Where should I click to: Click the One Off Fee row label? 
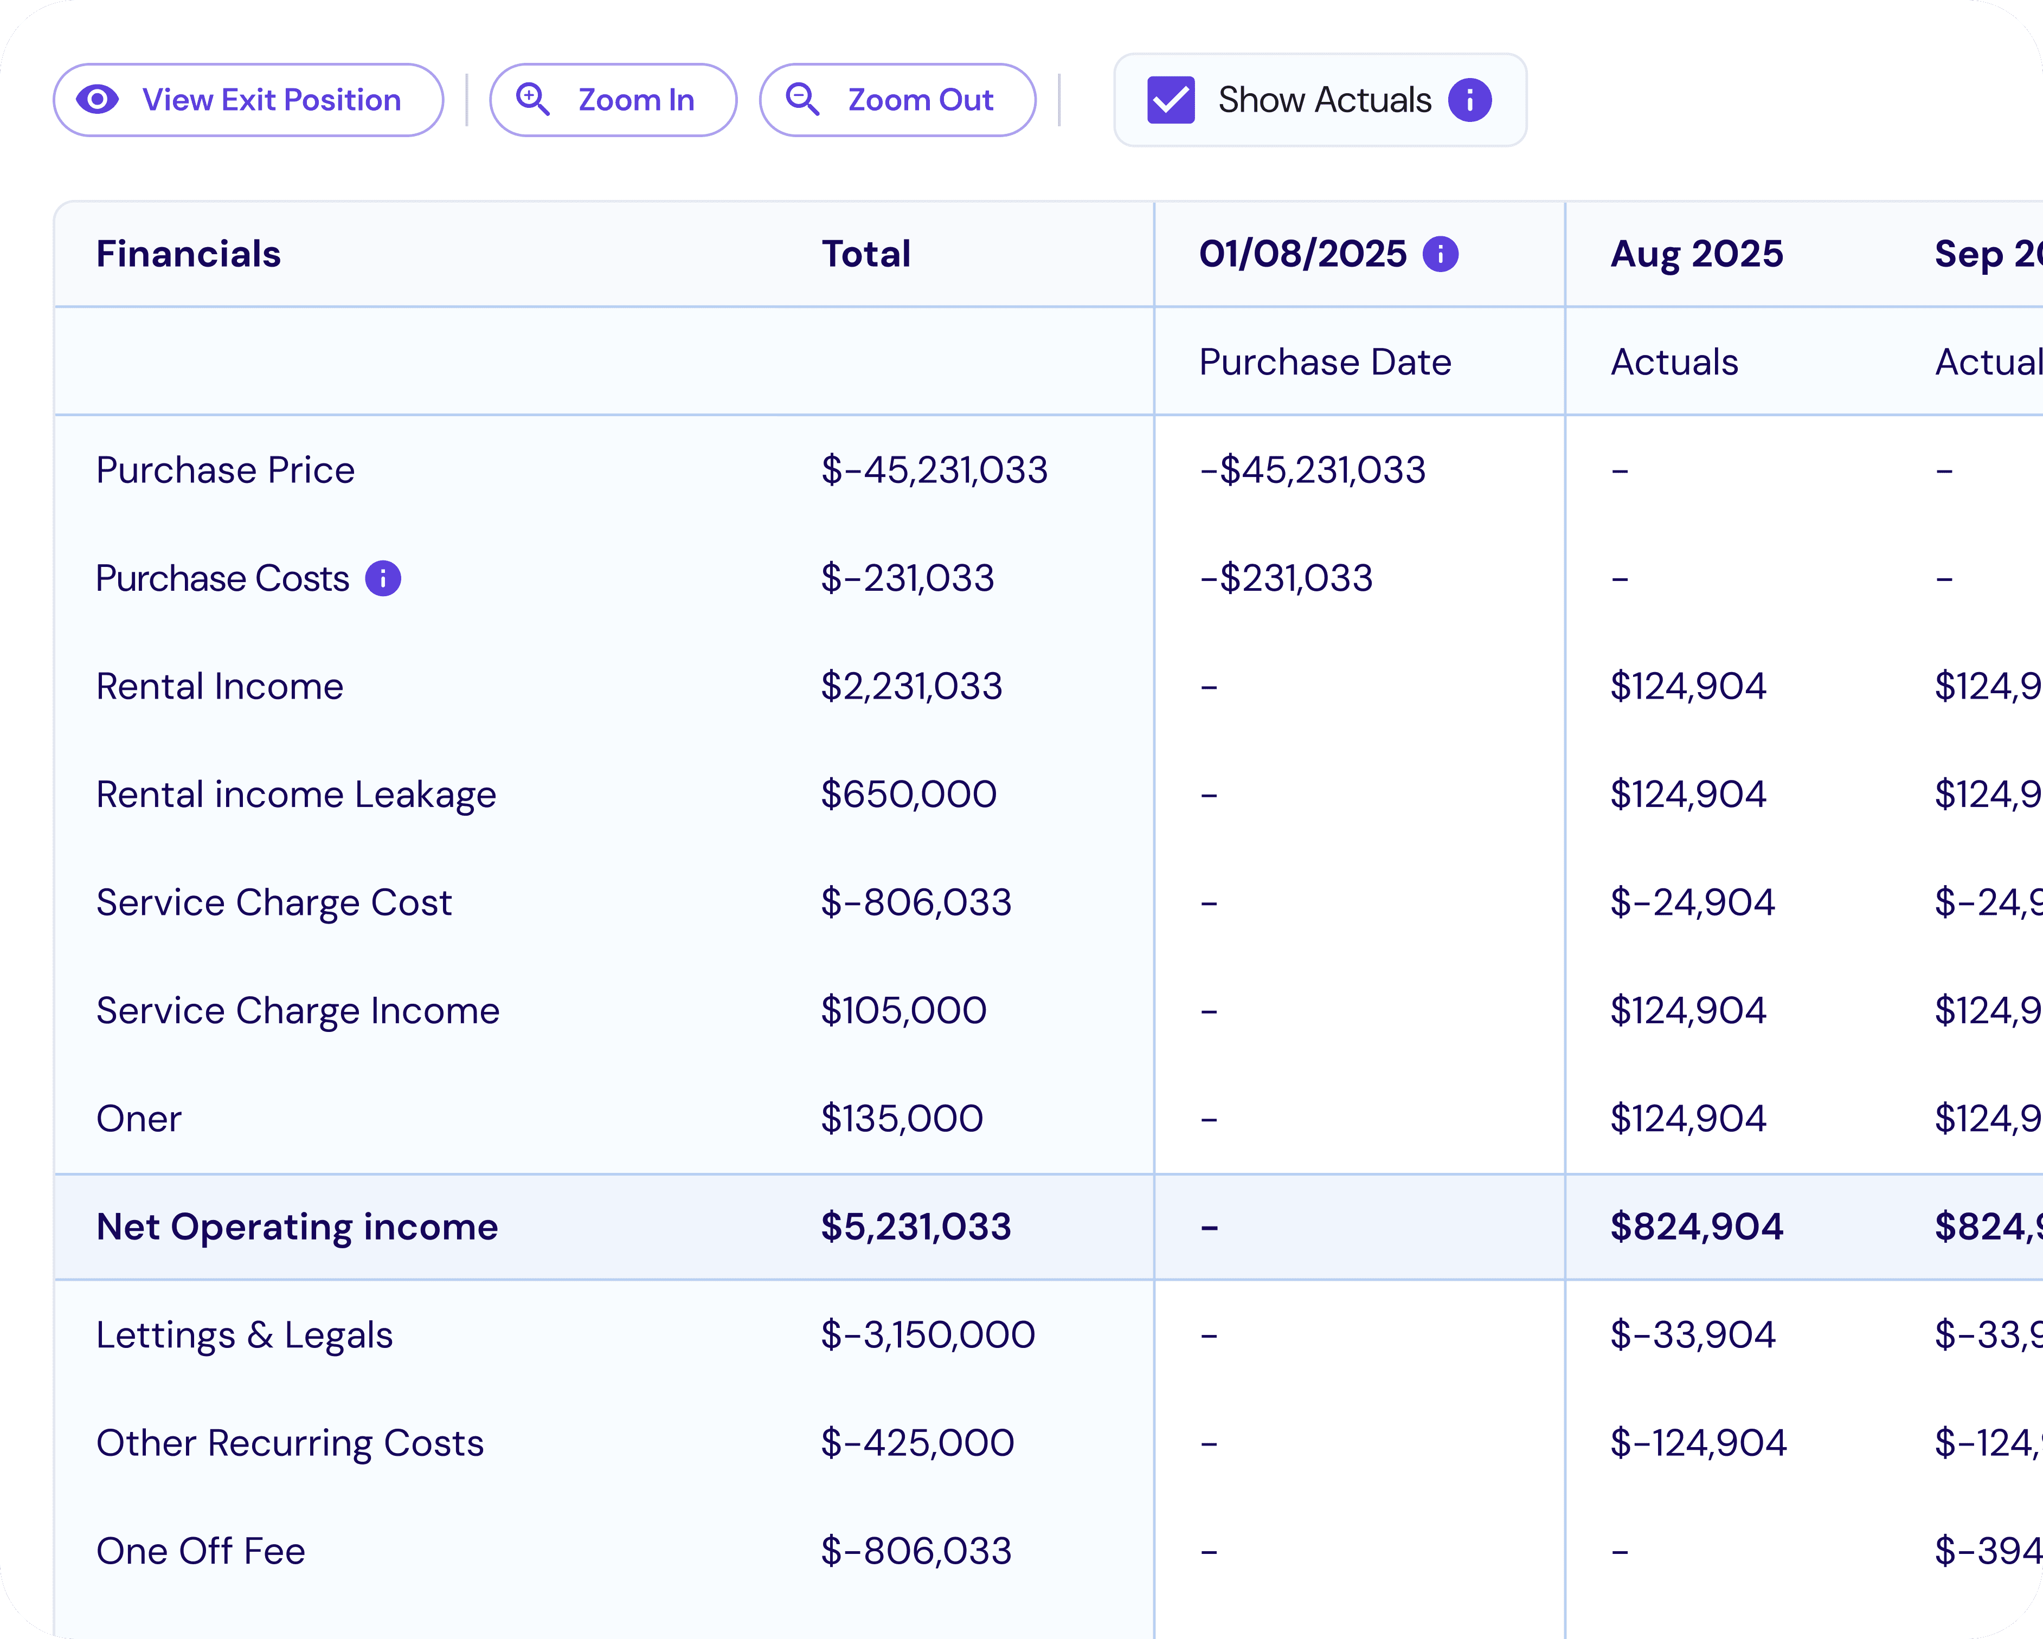pos(201,1551)
